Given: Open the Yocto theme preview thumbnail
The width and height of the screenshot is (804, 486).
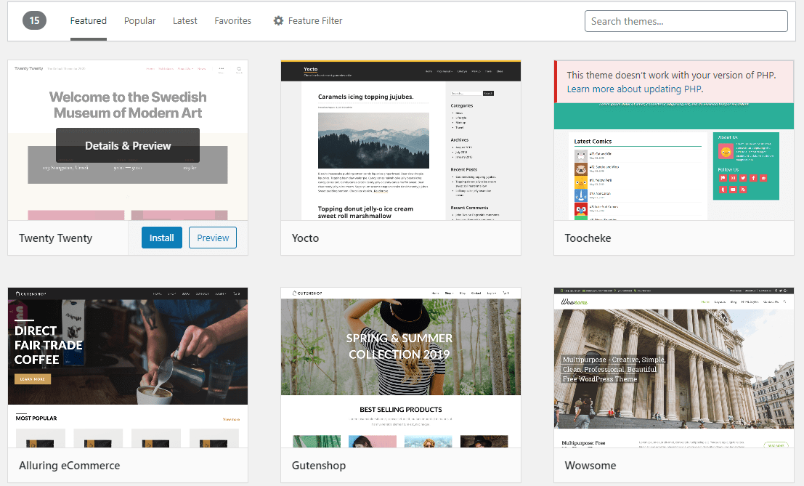Looking at the screenshot, I should click(400, 142).
